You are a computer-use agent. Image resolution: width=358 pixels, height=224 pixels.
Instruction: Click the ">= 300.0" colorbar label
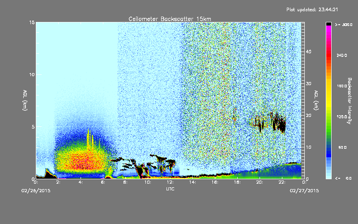[x=344, y=25]
